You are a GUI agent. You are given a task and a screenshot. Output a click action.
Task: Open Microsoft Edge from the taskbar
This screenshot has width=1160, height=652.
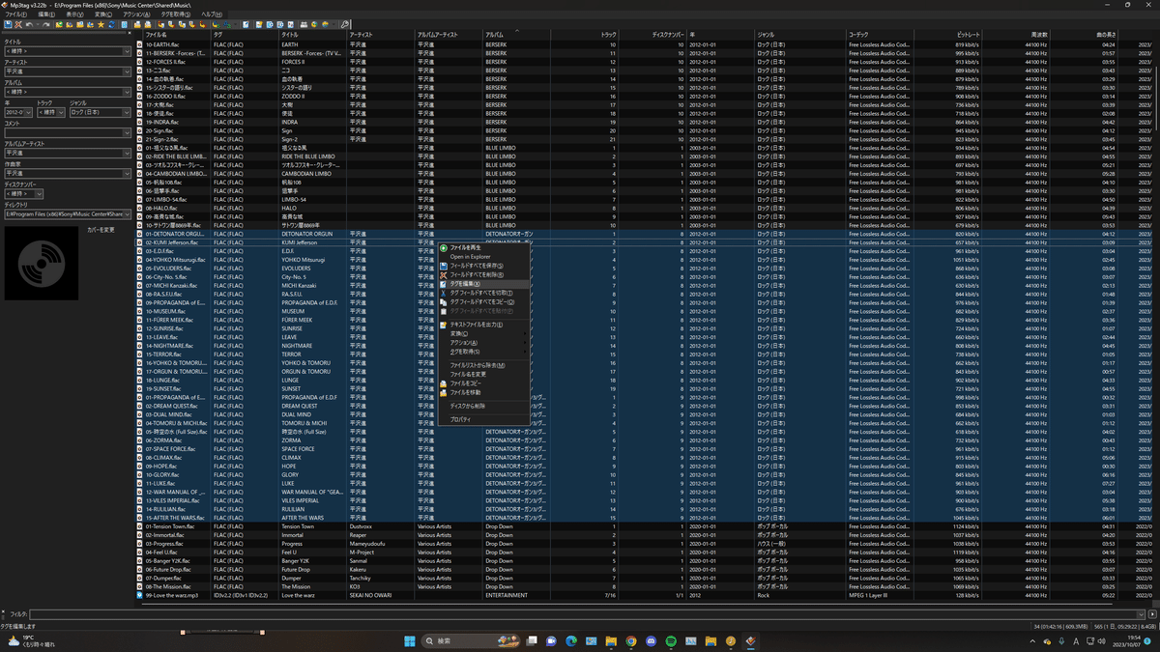pos(570,641)
